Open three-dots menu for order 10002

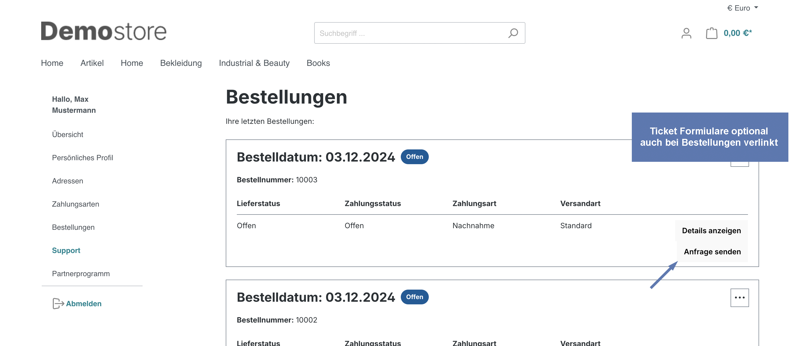pos(740,298)
